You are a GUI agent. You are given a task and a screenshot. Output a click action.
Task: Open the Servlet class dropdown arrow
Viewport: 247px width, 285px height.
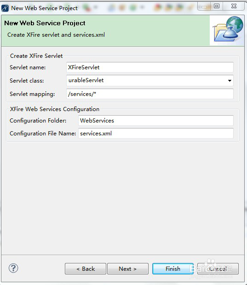pos(230,80)
